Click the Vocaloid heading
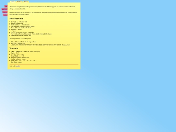The width and height of the screenshot is (176, 132). (x=14, y=48)
